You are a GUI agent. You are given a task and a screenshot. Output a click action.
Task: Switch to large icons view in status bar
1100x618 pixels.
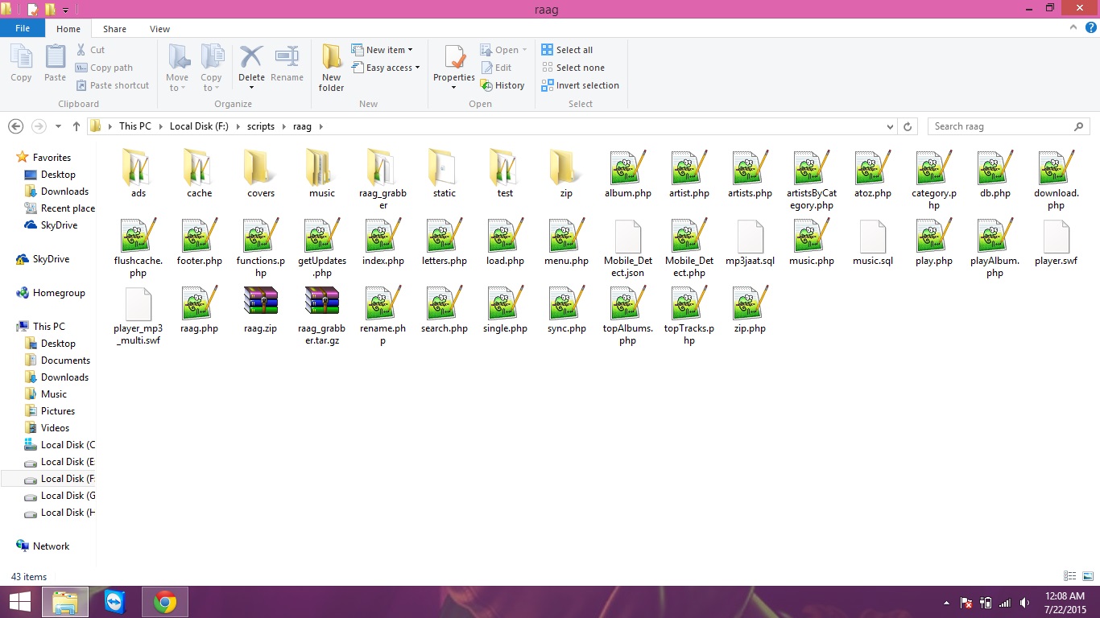[x=1086, y=576]
